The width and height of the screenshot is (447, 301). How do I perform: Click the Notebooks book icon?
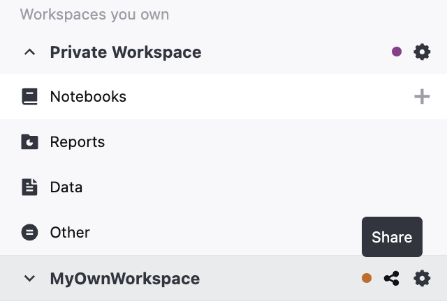pyautogui.click(x=29, y=97)
